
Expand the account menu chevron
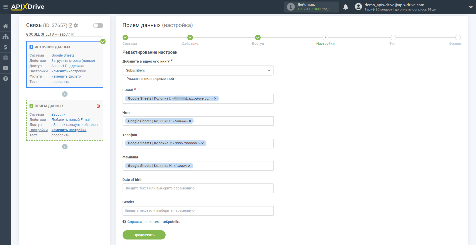(470, 7)
